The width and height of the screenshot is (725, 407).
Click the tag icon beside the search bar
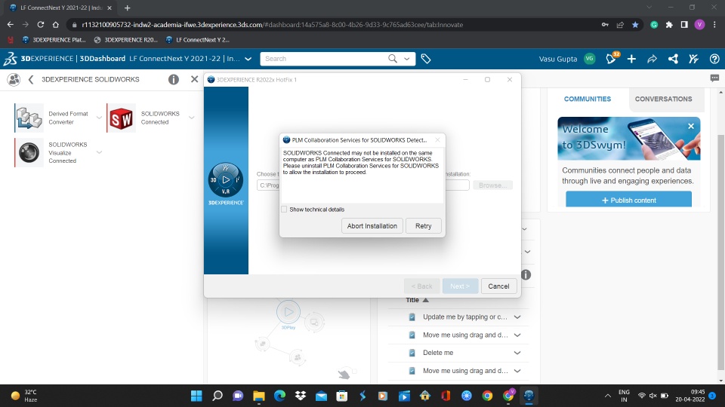[426, 59]
